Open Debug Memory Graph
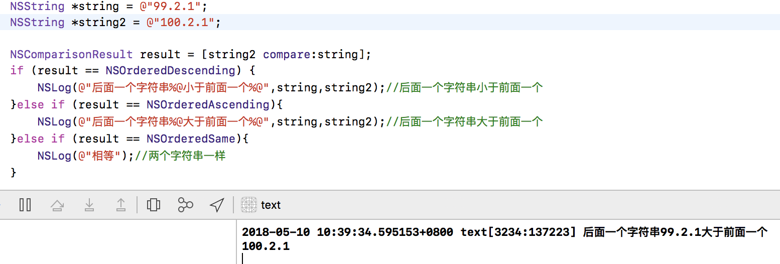Screen dimensions: 780x264 185,205
